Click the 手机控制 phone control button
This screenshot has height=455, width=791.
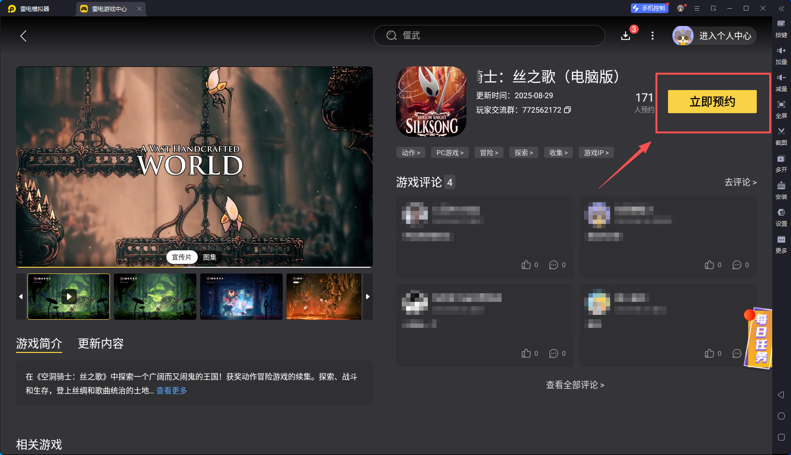click(x=649, y=8)
